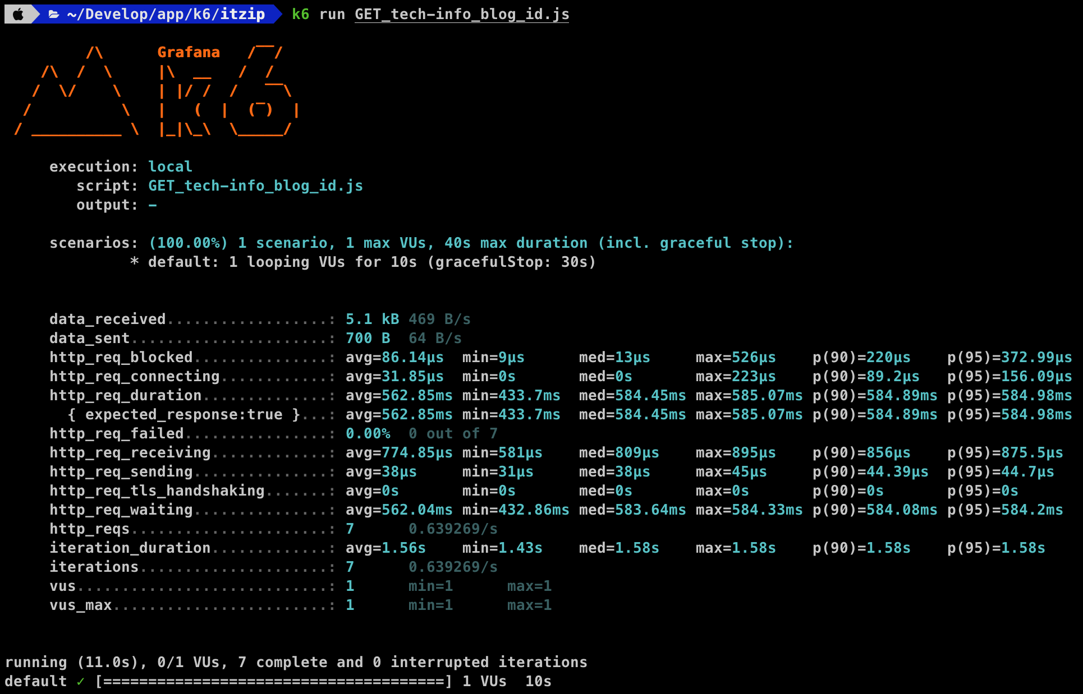
Task: Click the underlined GET_tech-info_blog_id.js command argument
Action: (462, 14)
